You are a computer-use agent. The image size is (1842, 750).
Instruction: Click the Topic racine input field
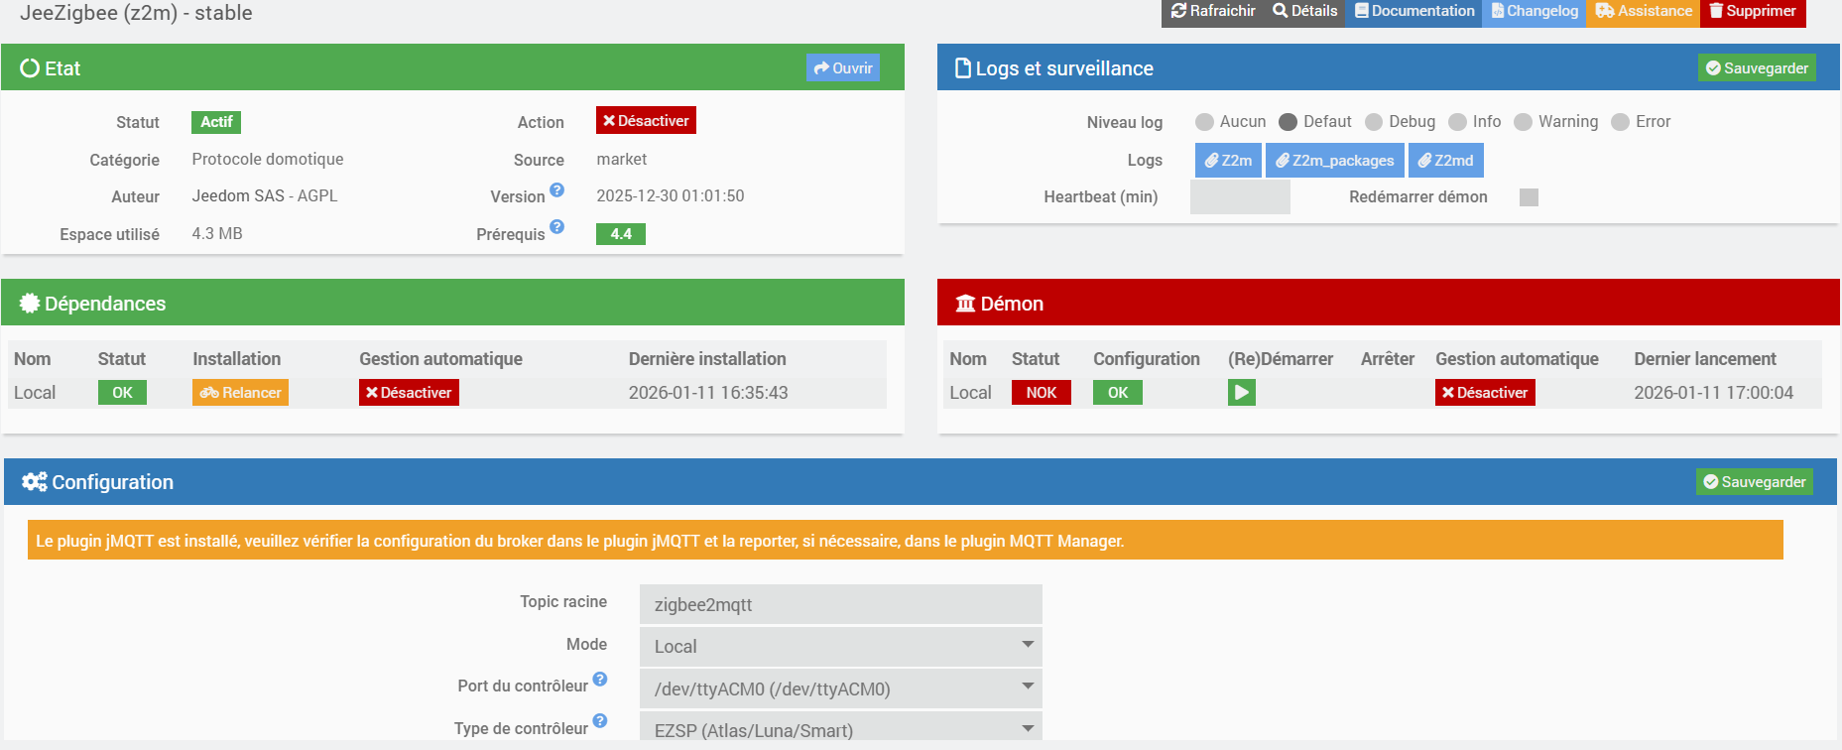tap(840, 604)
